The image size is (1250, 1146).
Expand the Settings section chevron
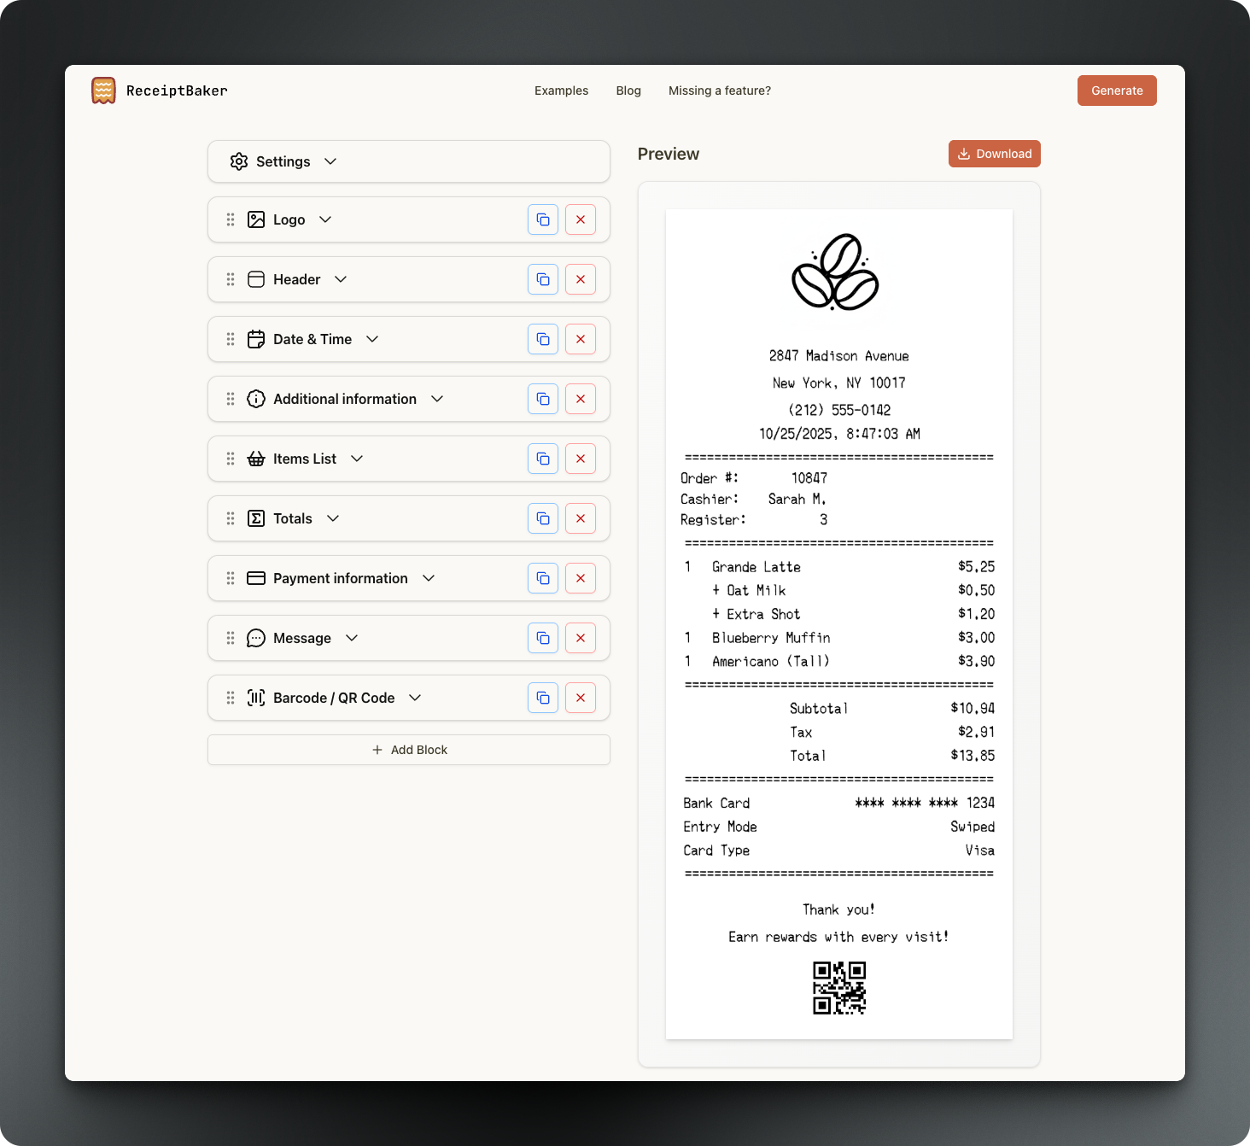point(330,161)
